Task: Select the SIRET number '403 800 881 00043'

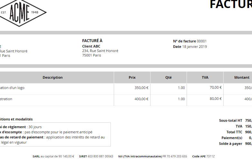Action: pos(100,156)
